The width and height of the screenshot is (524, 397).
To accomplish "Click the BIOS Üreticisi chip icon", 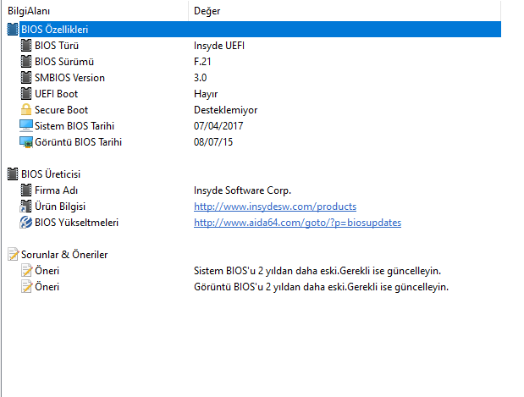I will (13, 174).
